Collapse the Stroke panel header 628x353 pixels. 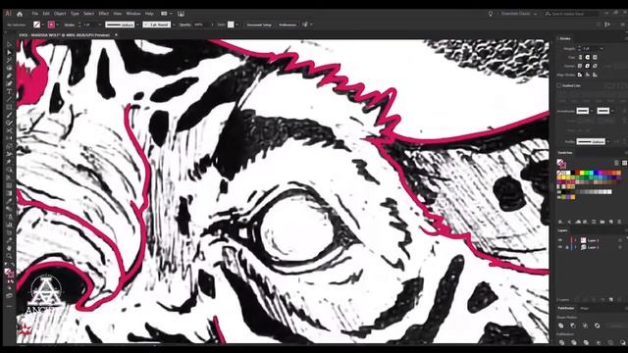pyautogui.click(x=565, y=38)
